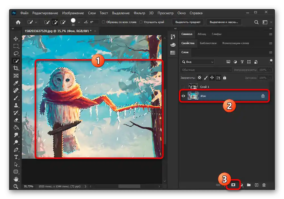The width and height of the screenshot is (284, 199).
Task: Select the Frame tool
Action: 16,76
